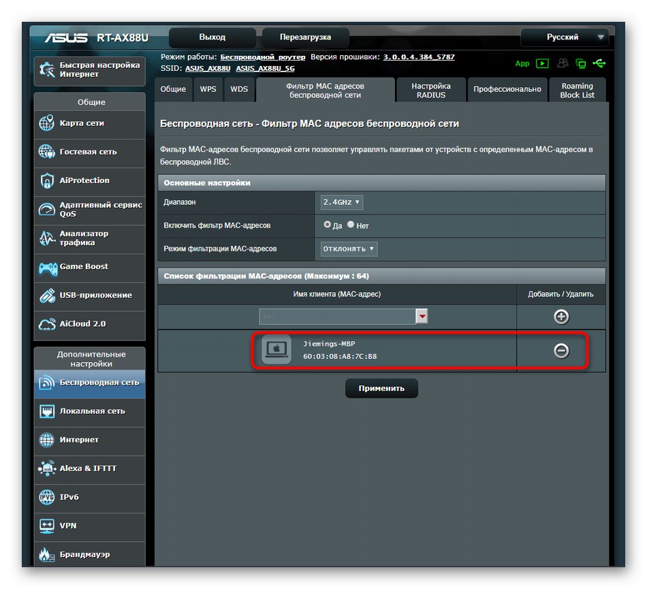
Task: Click the Список фильтрации MAC-адресов header
Action: pyautogui.click(x=381, y=276)
